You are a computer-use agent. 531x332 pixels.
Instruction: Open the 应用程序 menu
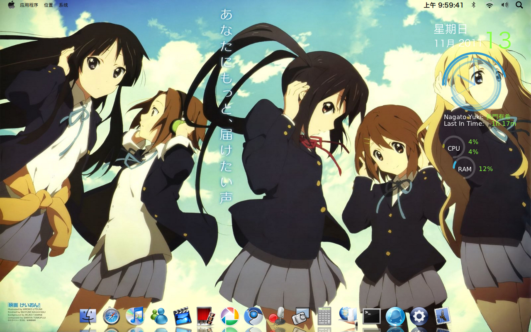29,5
